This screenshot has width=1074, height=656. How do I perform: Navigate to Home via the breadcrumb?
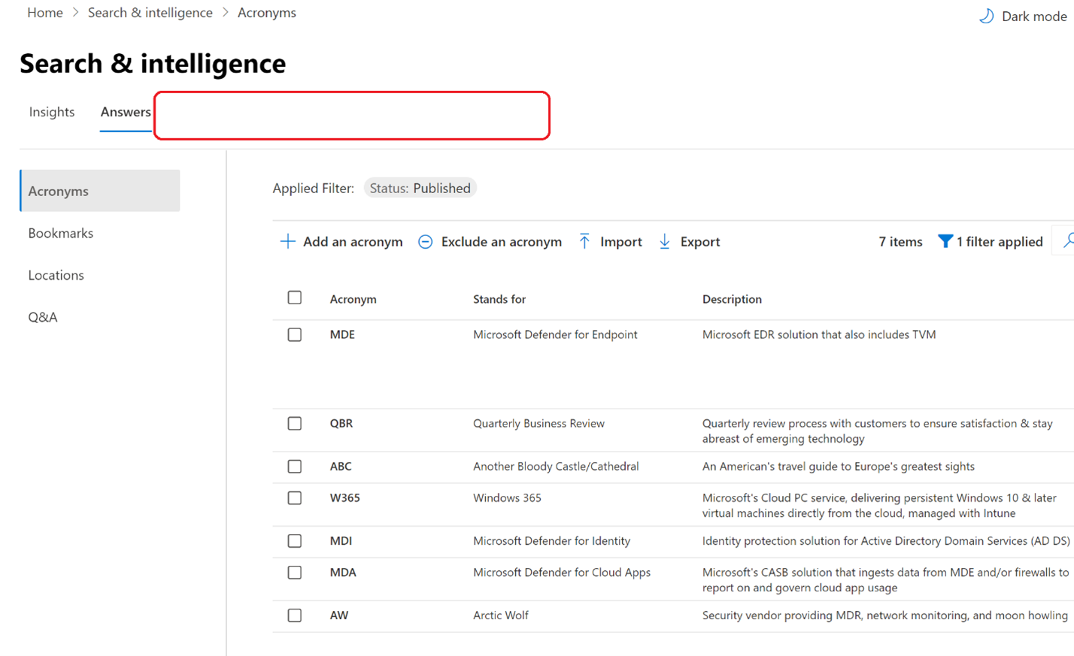(x=44, y=12)
